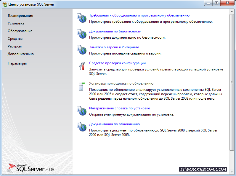This screenshot has width=236, height=176.
Task: Open the Ресурсы section
Action: coord(15,46)
